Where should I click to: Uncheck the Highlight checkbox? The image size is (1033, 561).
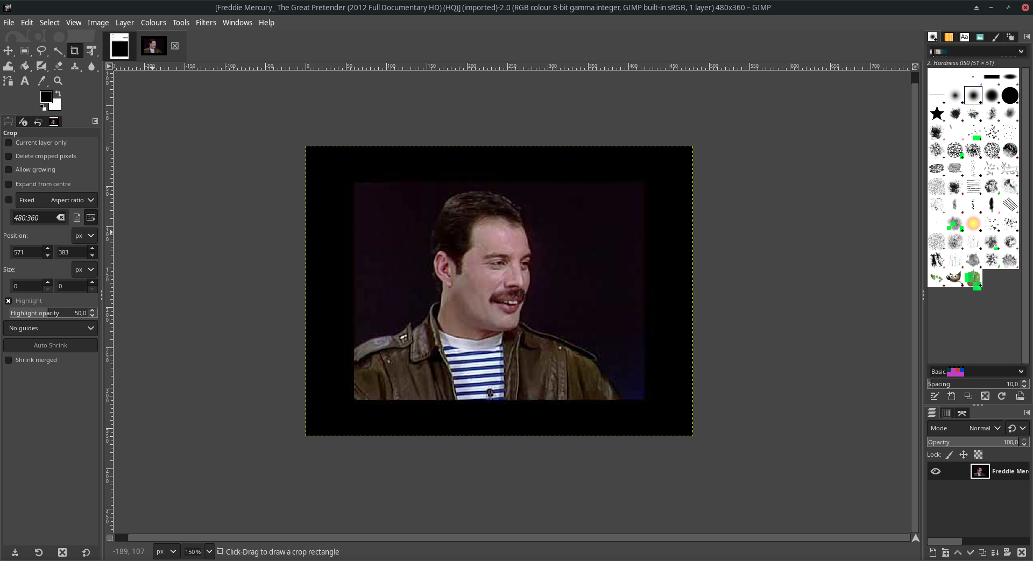pos(9,301)
